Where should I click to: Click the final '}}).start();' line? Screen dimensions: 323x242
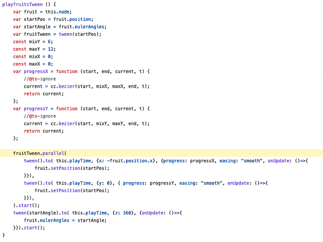click(x=29, y=228)
